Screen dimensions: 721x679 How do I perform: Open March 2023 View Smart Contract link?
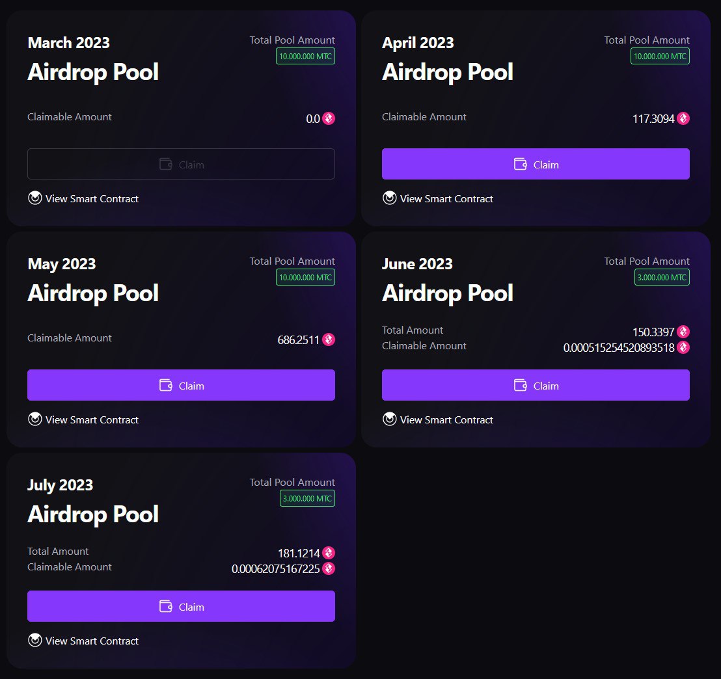(x=83, y=198)
